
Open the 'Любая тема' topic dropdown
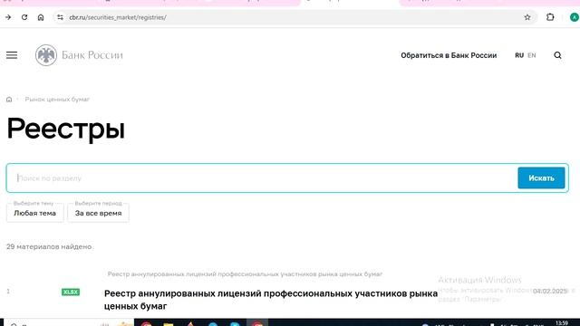pos(34,213)
